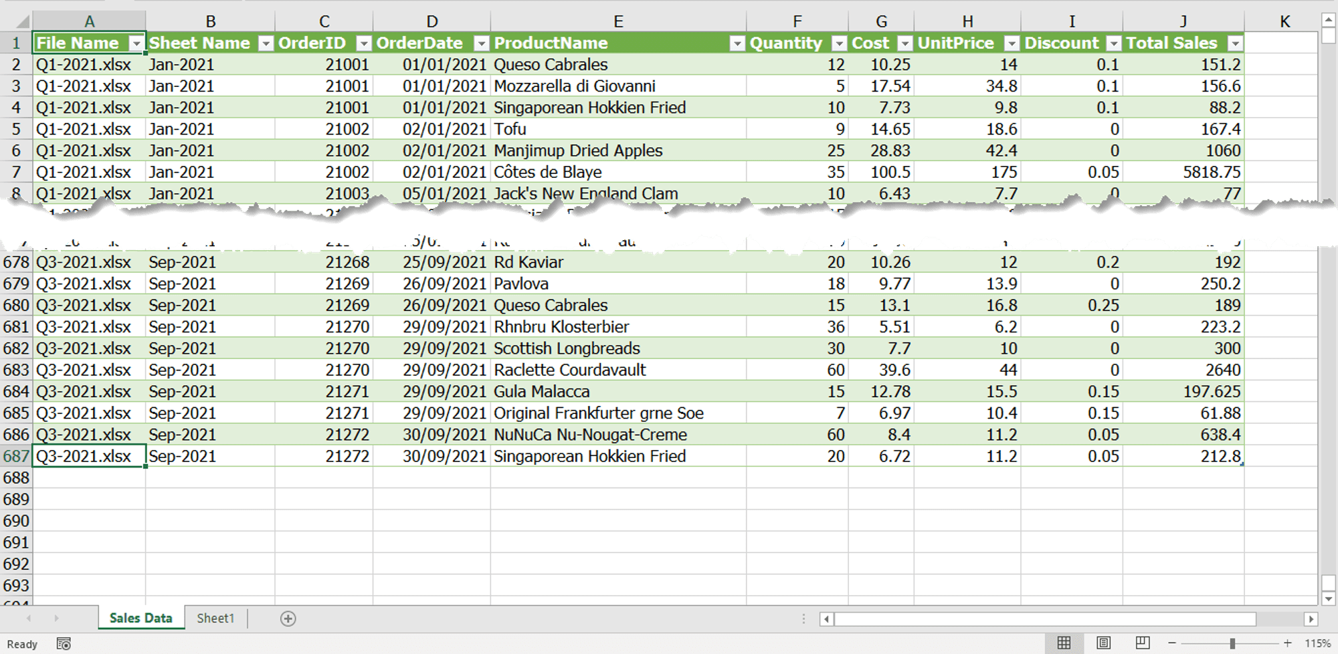Click the next sheet navigation arrow
This screenshot has height=654, width=1338.
pos(56,618)
